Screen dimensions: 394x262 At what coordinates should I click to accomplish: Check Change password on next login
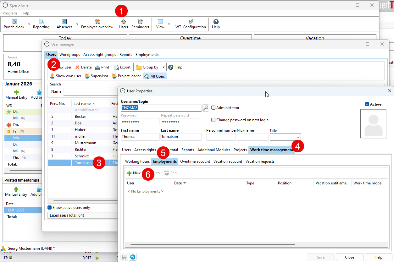tap(214, 120)
